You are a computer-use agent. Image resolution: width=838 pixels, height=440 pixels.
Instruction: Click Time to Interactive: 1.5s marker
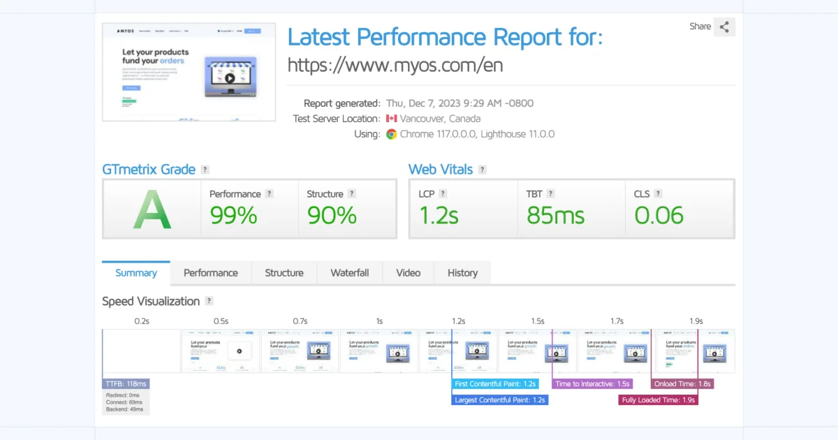tap(592, 384)
